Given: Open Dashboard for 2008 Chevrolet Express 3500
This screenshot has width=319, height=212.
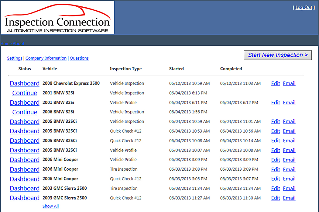Looking at the screenshot, I should click(25, 84).
